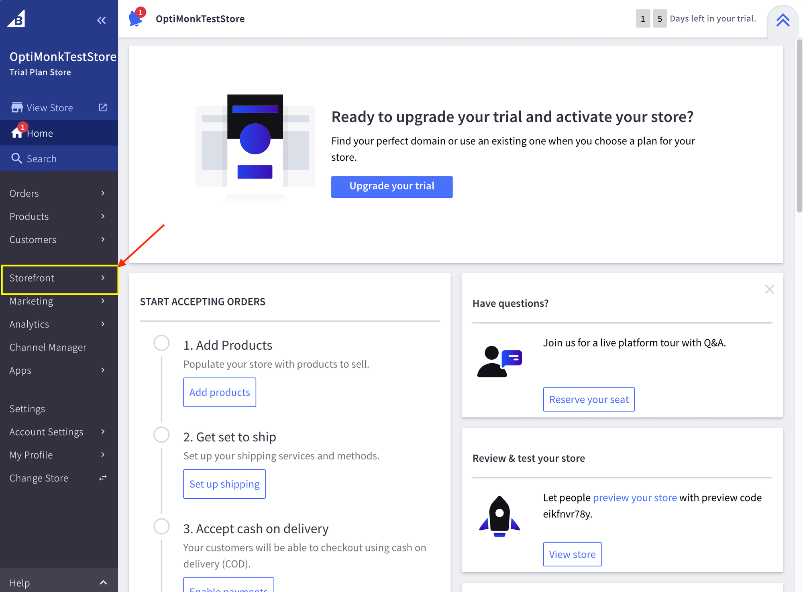Click the page vertical scrollbar

[799, 126]
